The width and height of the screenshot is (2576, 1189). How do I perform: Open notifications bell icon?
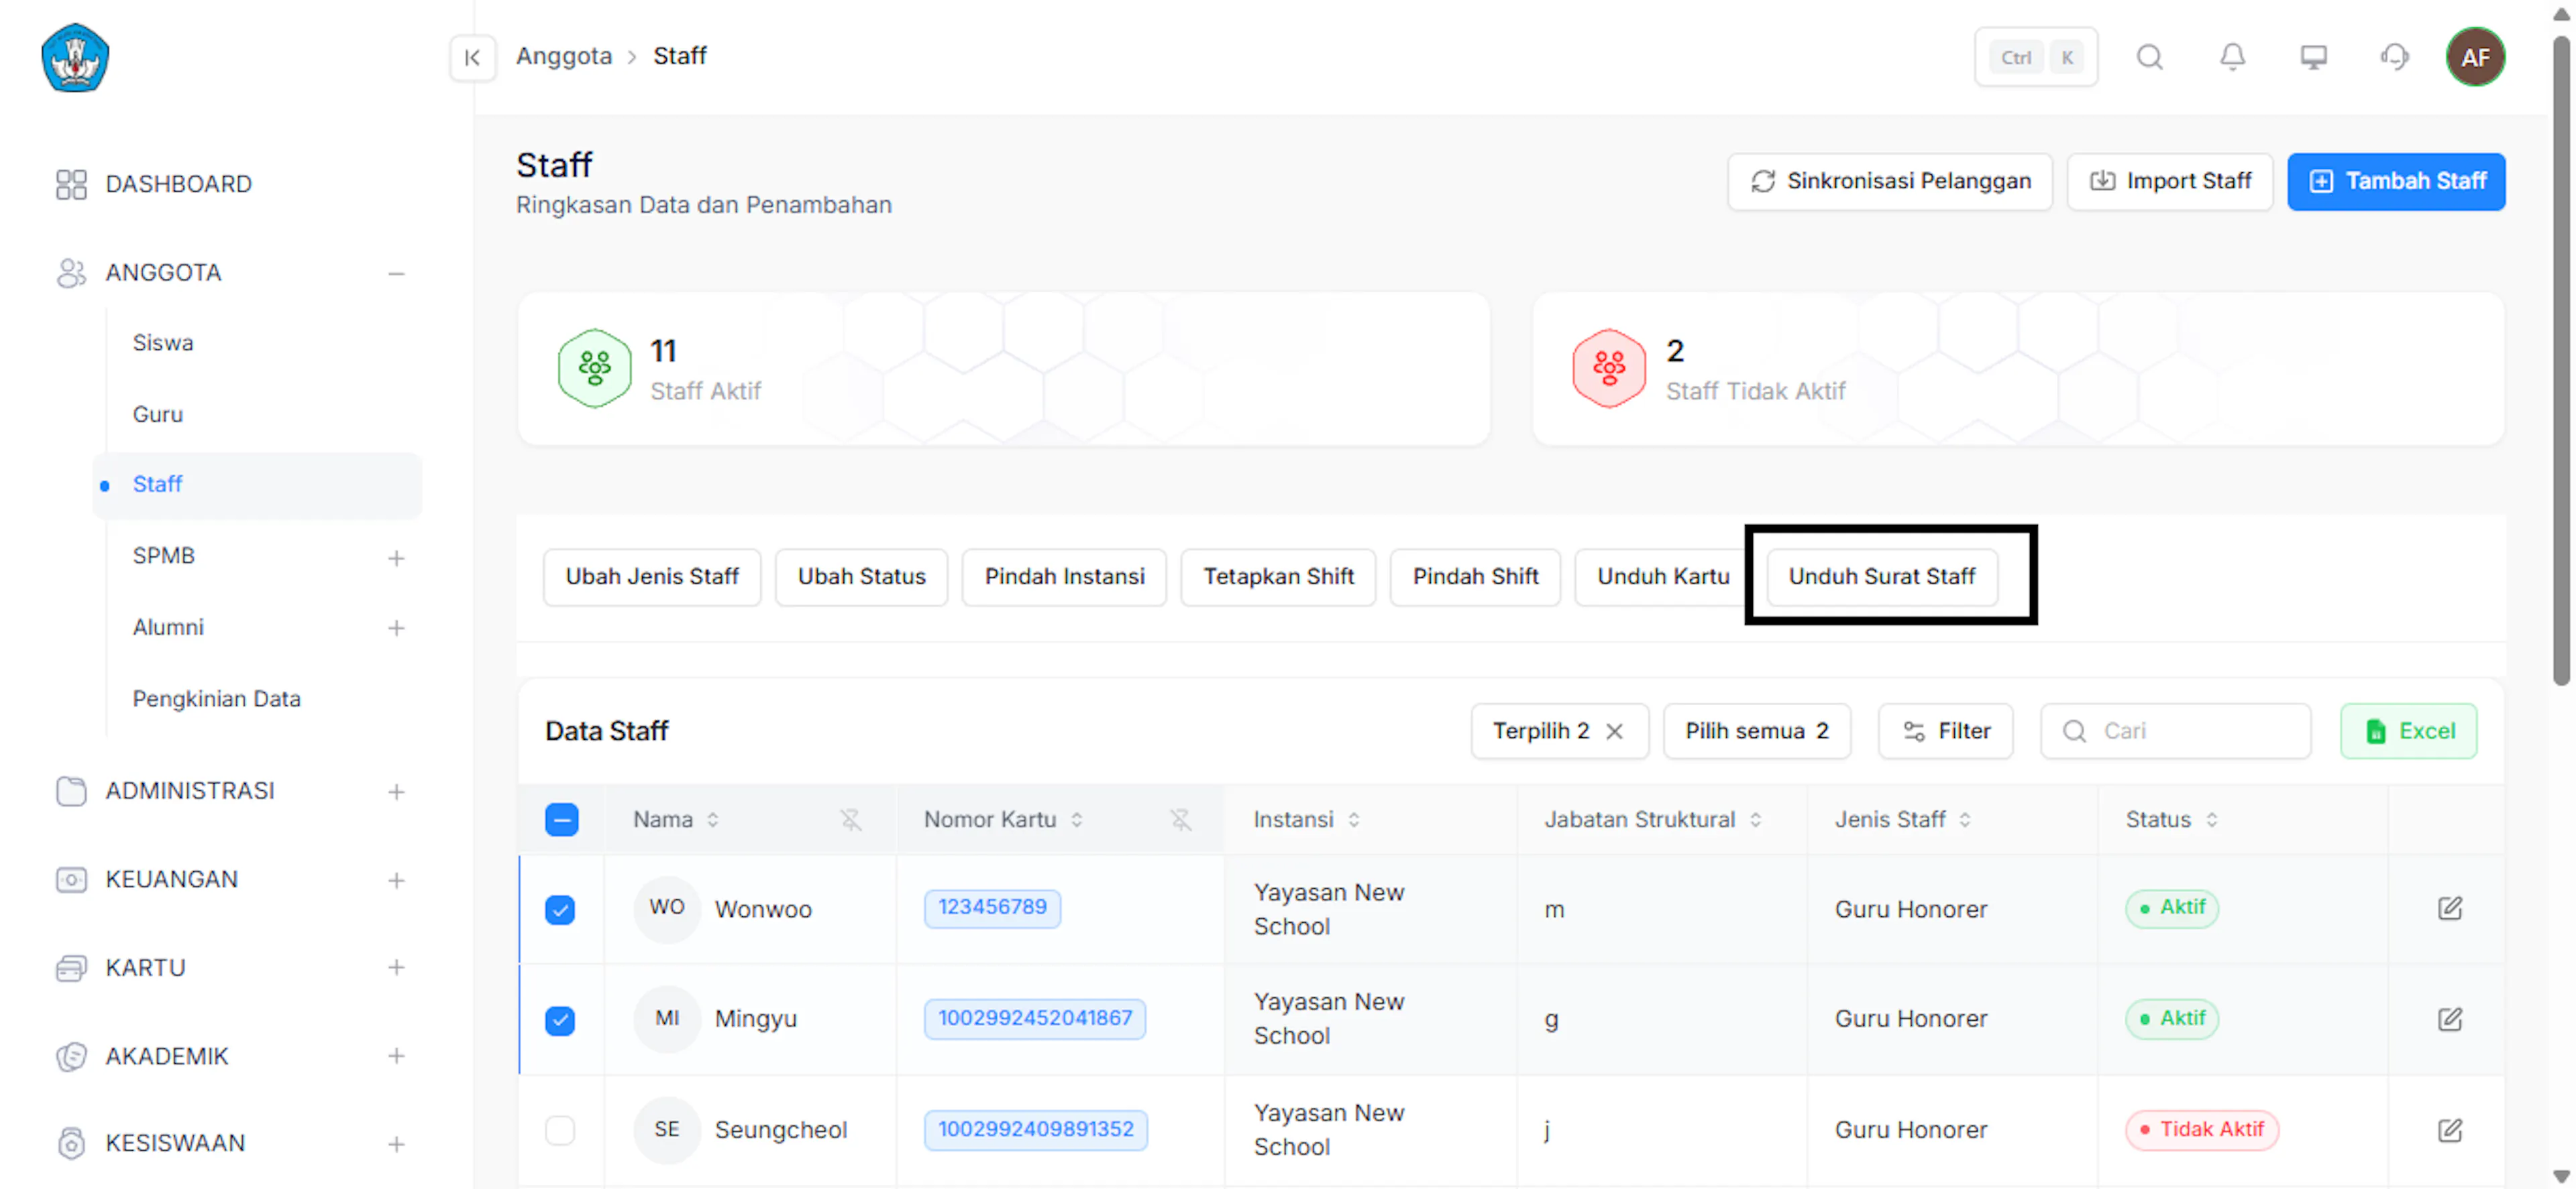pyautogui.click(x=2232, y=57)
